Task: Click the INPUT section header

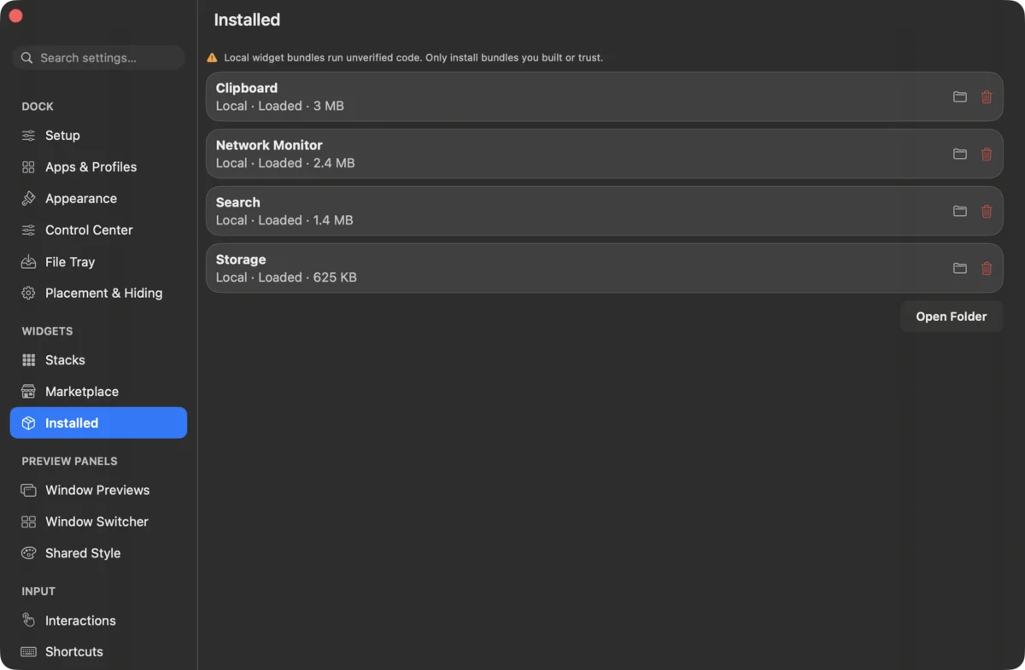Action: (x=38, y=591)
